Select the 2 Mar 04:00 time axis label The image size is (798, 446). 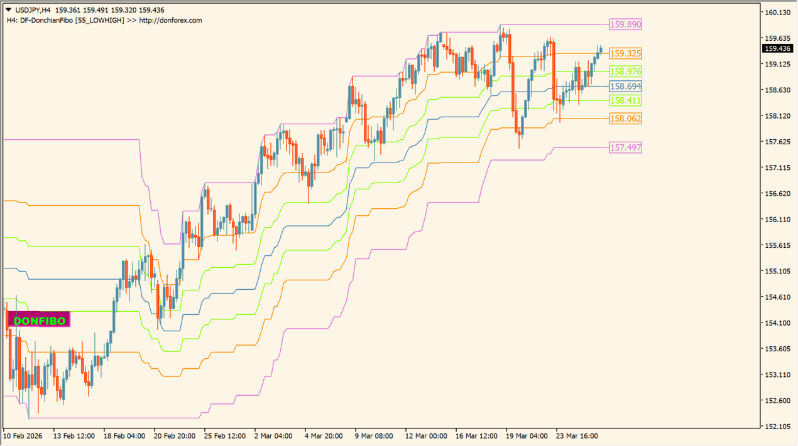(273, 435)
